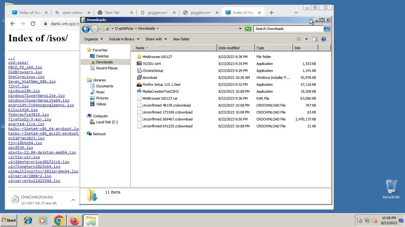Expand the breadcrumb arrow after CryptoPizza
Image resolution: width=405 pixels, height=227 pixels.
pyautogui.click(x=136, y=28)
